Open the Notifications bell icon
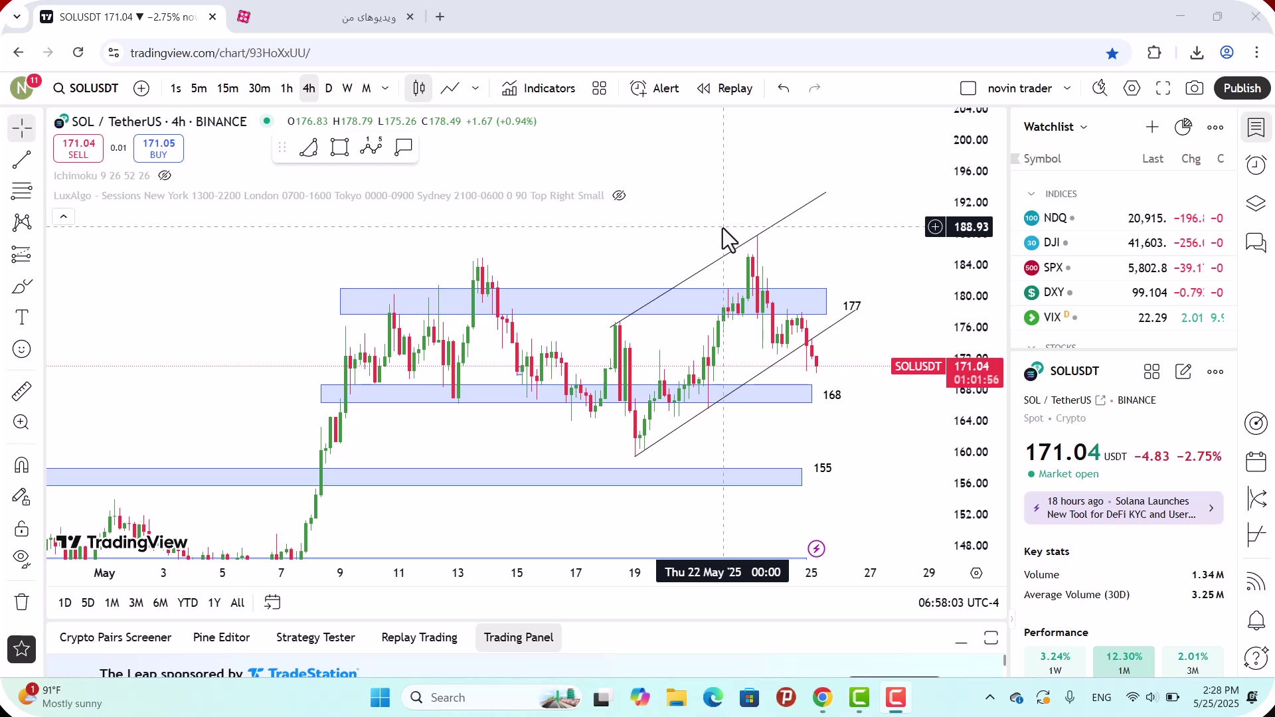 (x=1256, y=621)
